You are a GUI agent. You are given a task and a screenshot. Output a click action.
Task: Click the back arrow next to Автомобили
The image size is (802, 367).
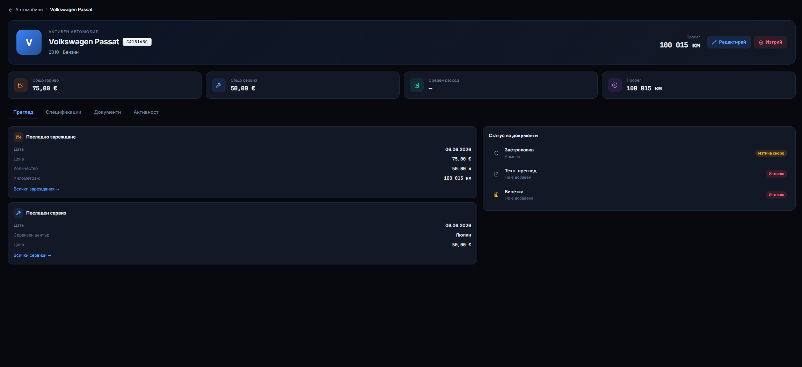click(x=10, y=10)
